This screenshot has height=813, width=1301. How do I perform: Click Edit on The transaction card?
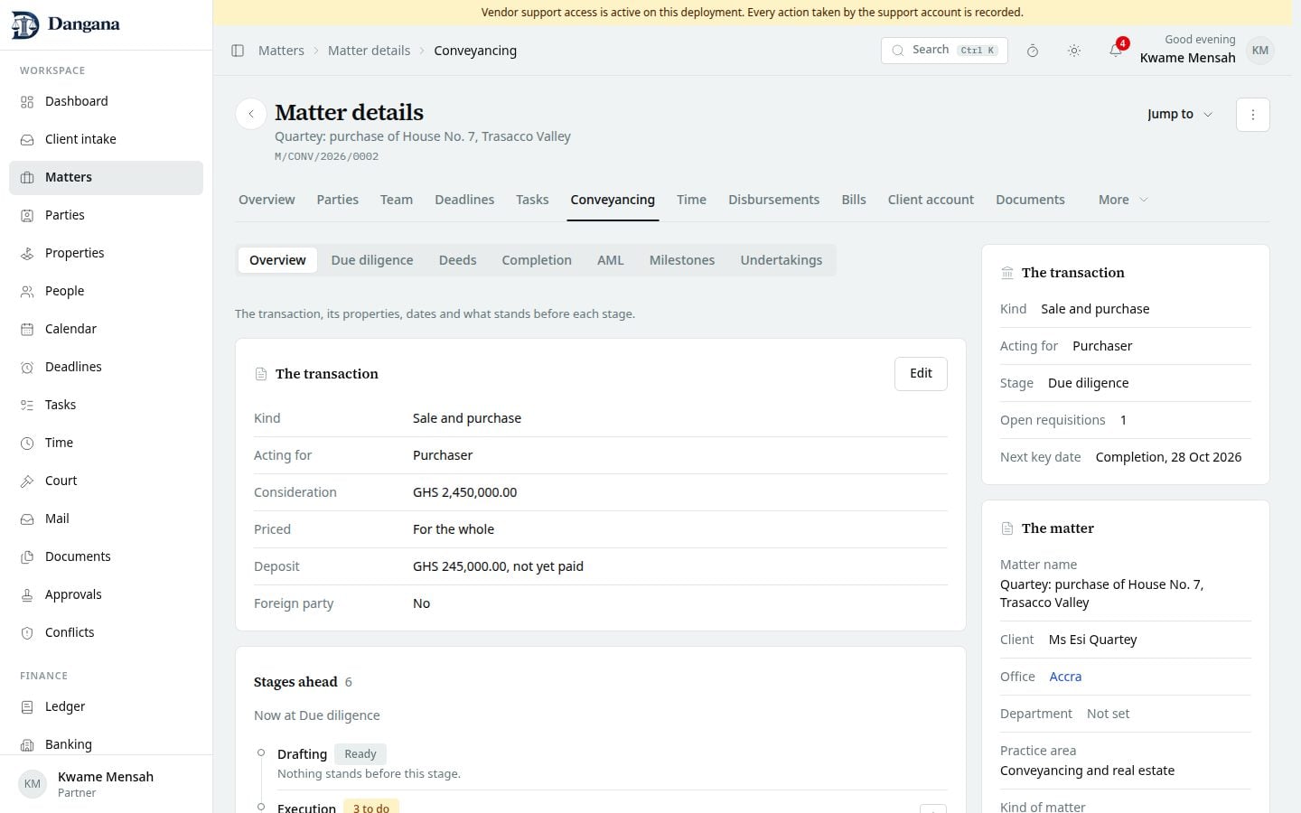(921, 374)
